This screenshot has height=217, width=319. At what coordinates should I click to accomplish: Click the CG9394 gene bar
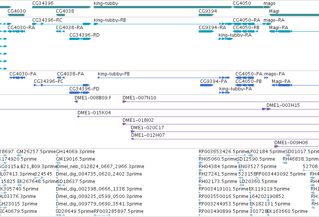(x=206, y=15)
